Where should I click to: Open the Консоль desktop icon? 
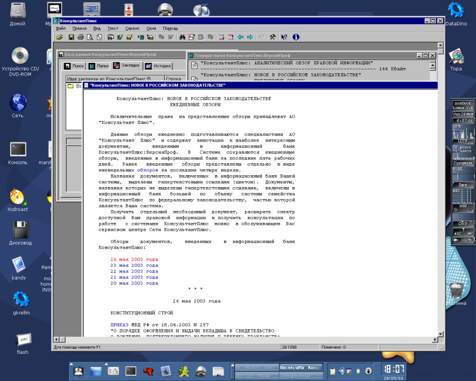18,153
